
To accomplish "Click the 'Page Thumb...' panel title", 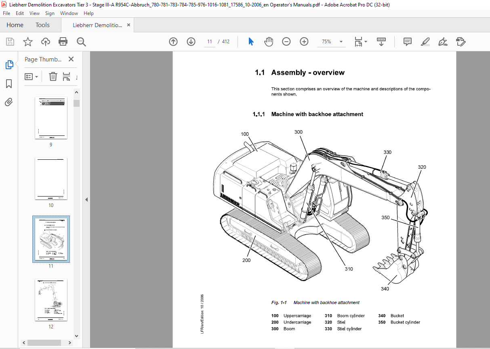I will click(x=43, y=59).
